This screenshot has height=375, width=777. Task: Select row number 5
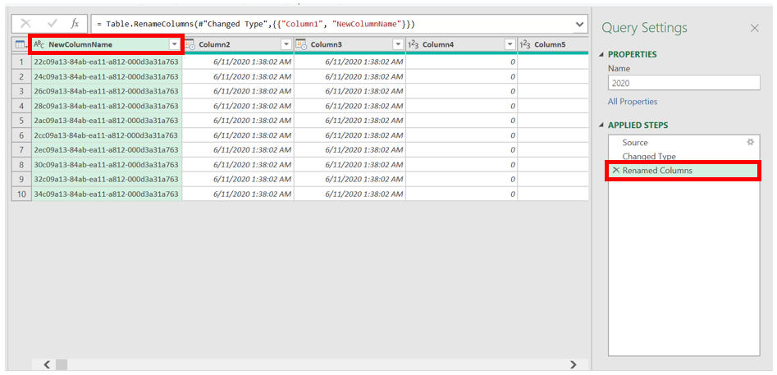21,121
